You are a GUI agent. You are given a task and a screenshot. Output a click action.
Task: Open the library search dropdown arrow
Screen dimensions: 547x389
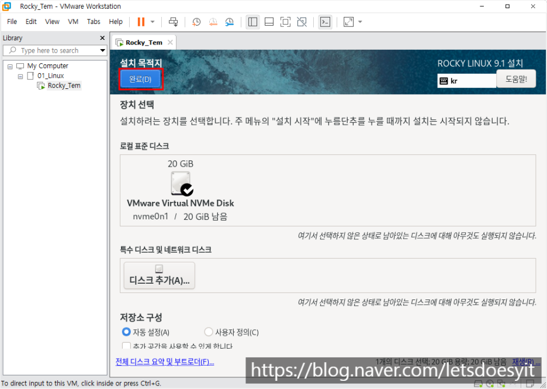click(103, 50)
